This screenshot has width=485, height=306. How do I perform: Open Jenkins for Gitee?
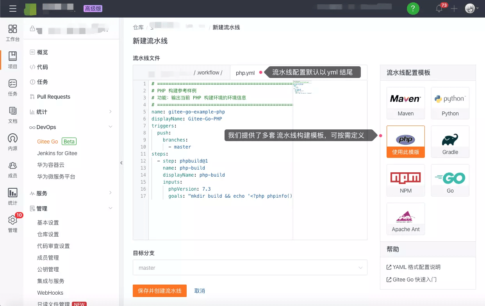(x=57, y=153)
